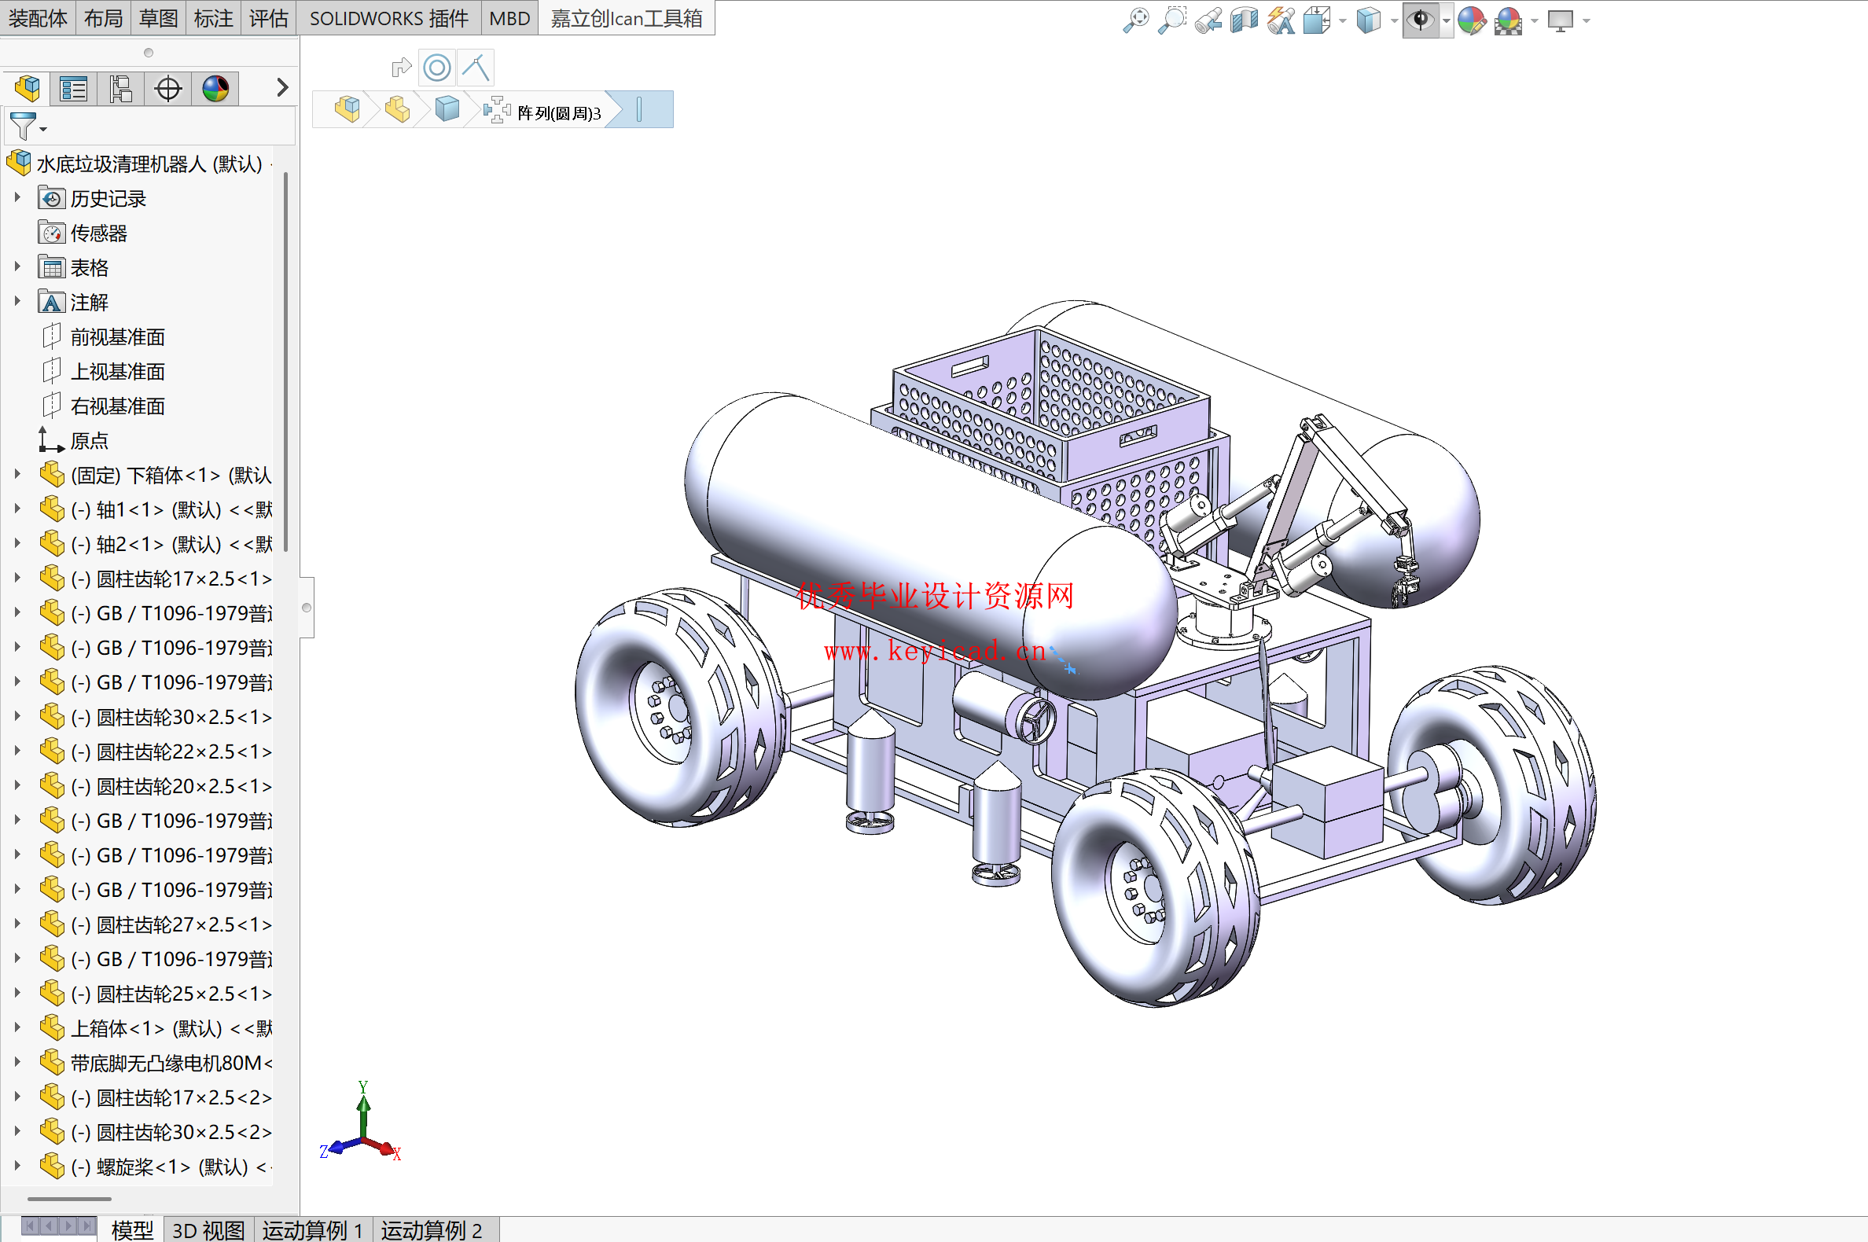
Task: Switch to the 标注 ribbon tab
Action: click(214, 18)
